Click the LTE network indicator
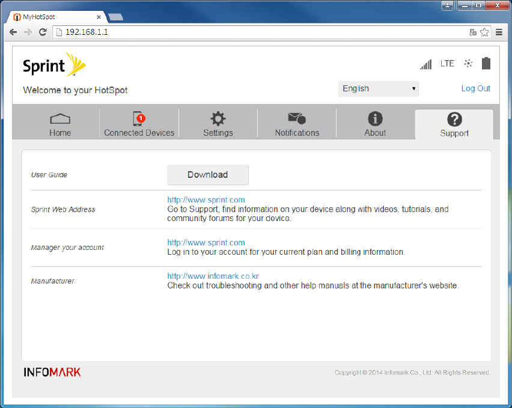Viewport: 512px width, 408px height. point(447,63)
